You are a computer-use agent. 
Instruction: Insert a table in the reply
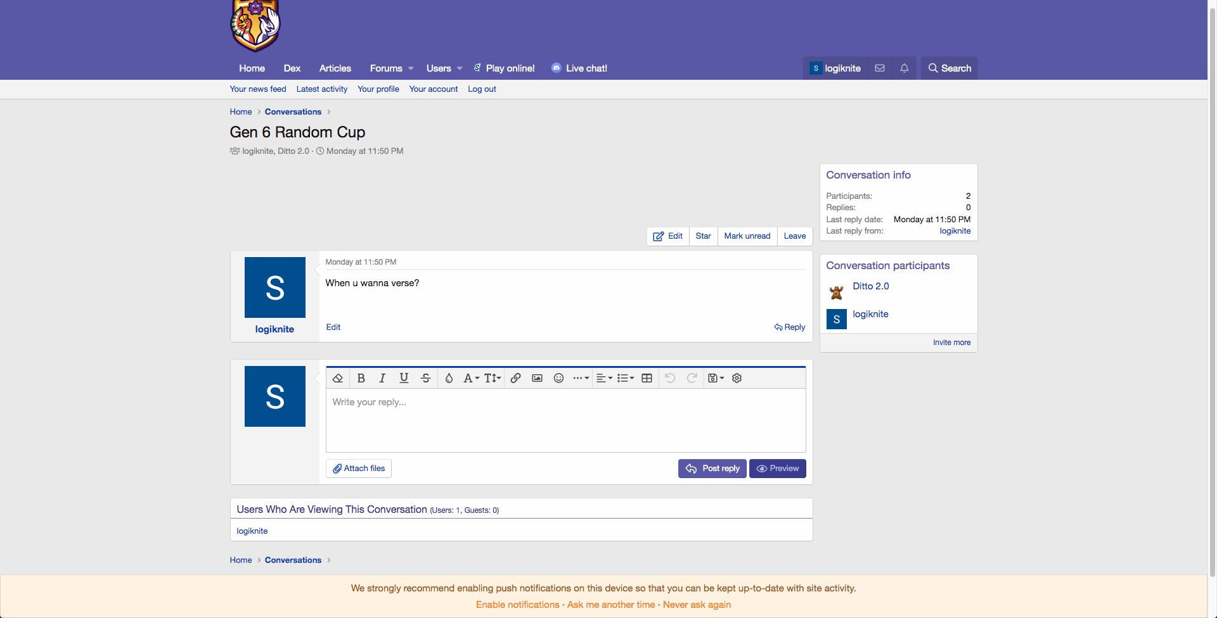647,378
